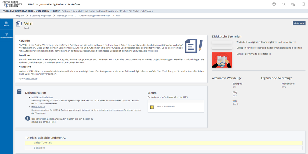Click the Justus-Liebig-Universität Giessen logo
Screen dimensions: 308x154
click(x=12, y=4)
